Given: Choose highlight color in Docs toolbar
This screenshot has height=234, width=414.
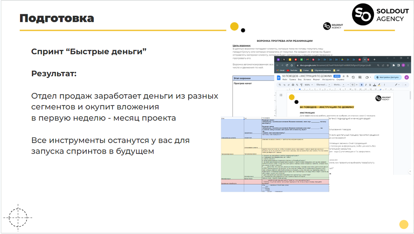Looking at the screenshot, I should click(x=379, y=85).
